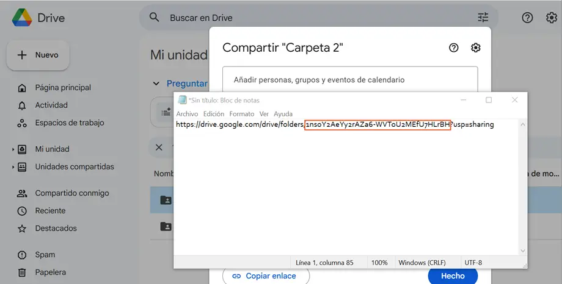Image resolution: width=562 pixels, height=284 pixels.
Task: Click the Notepad app icon in title bar
Action: click(182, 100)
